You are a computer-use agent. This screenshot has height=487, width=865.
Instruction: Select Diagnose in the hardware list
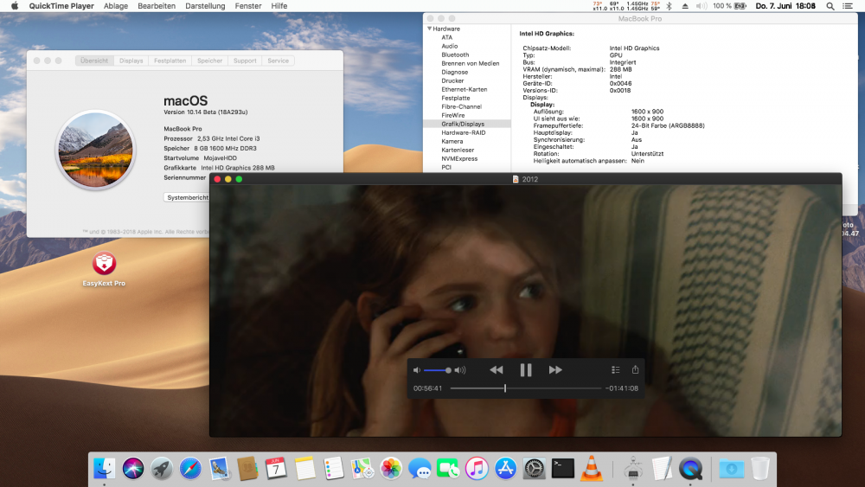(x=455, y=73)
